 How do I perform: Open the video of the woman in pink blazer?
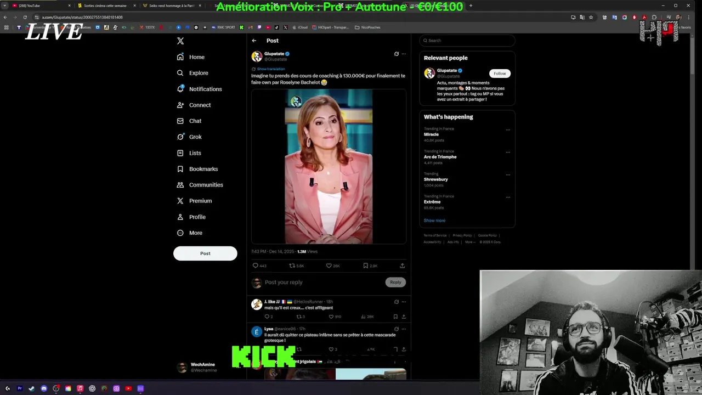pos(329,166)
